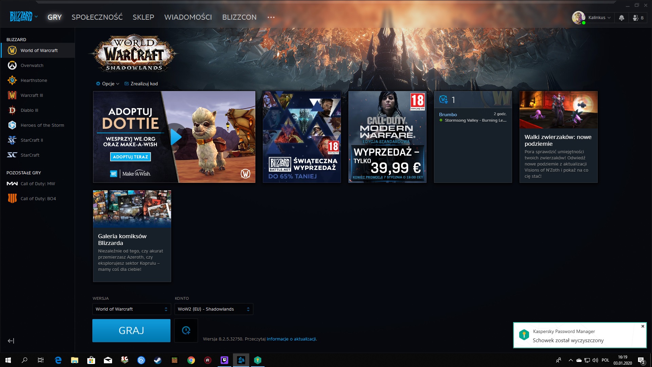Open the WIADOMOŚCI tab
This screenshot has height=367, width=652.
coord(188,17)
